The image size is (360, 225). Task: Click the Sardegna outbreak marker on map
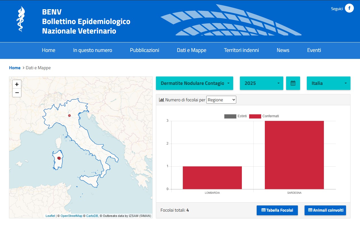pos(59,158)
